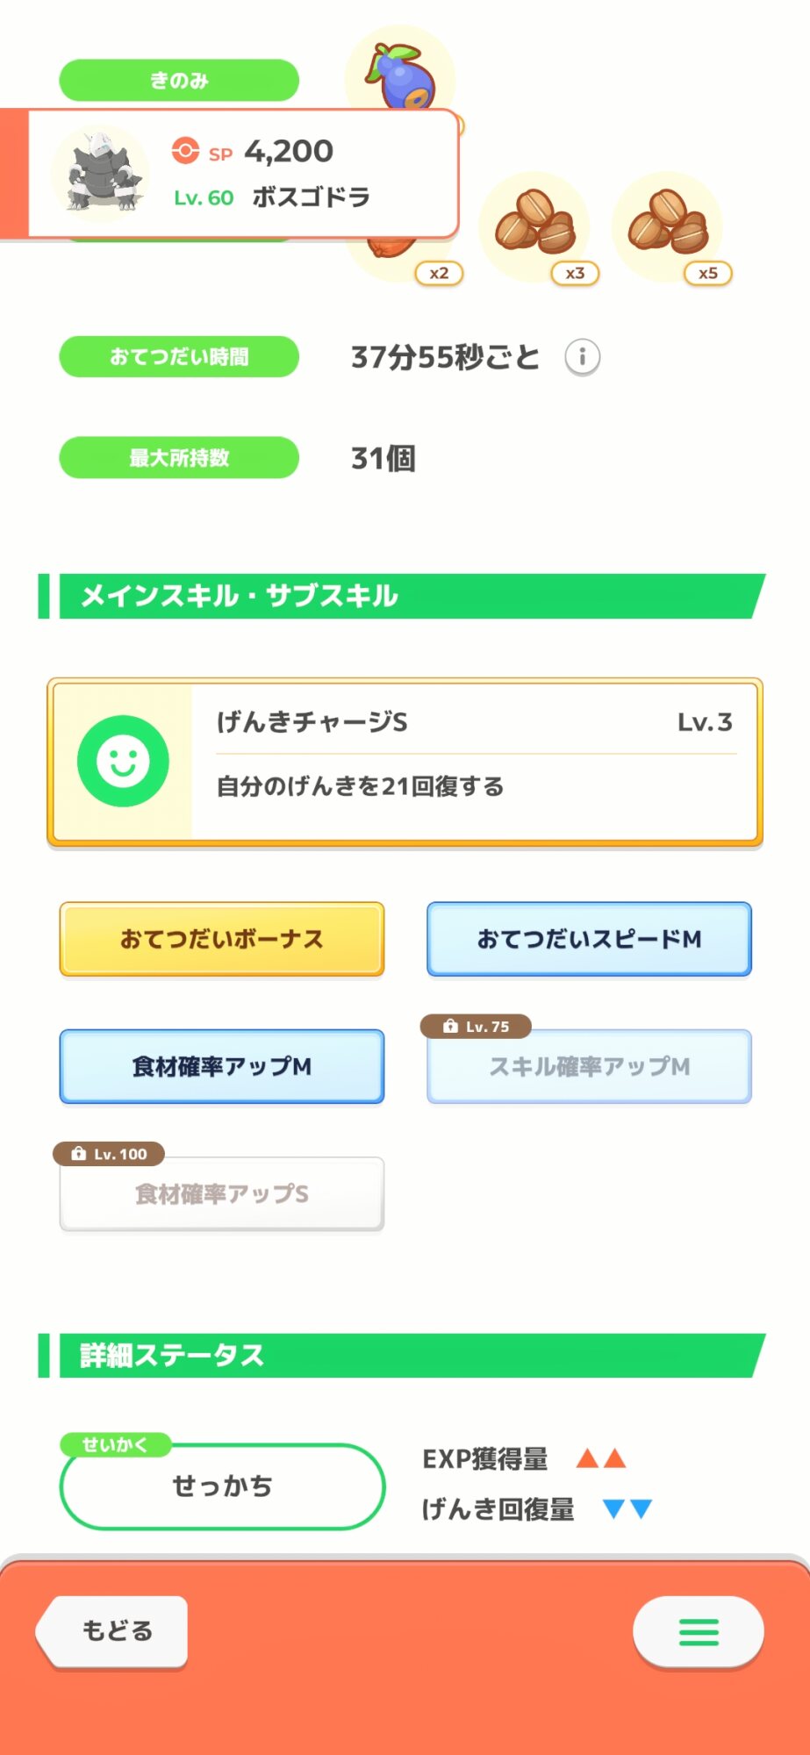Tap the locked 食材確率アップS skill
This screenshot has width=810, height=1755.
[x=222, y=1194]
